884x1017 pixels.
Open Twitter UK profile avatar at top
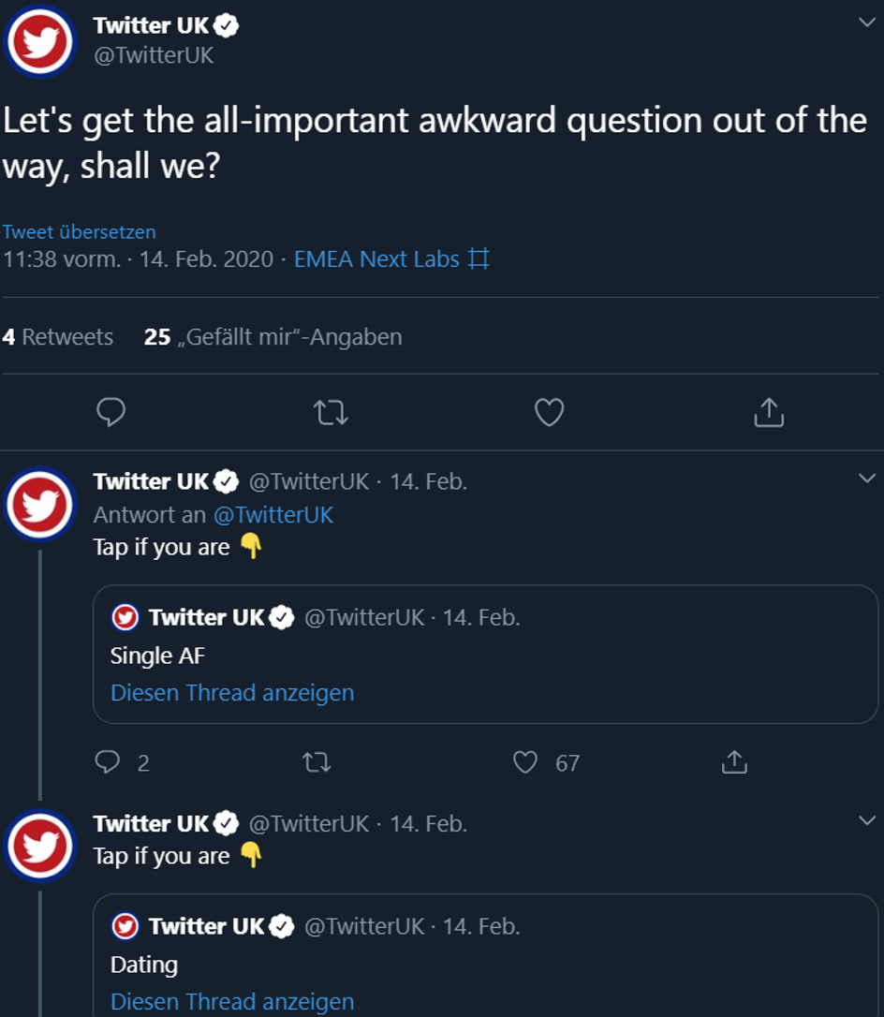(x=40, y=41)
